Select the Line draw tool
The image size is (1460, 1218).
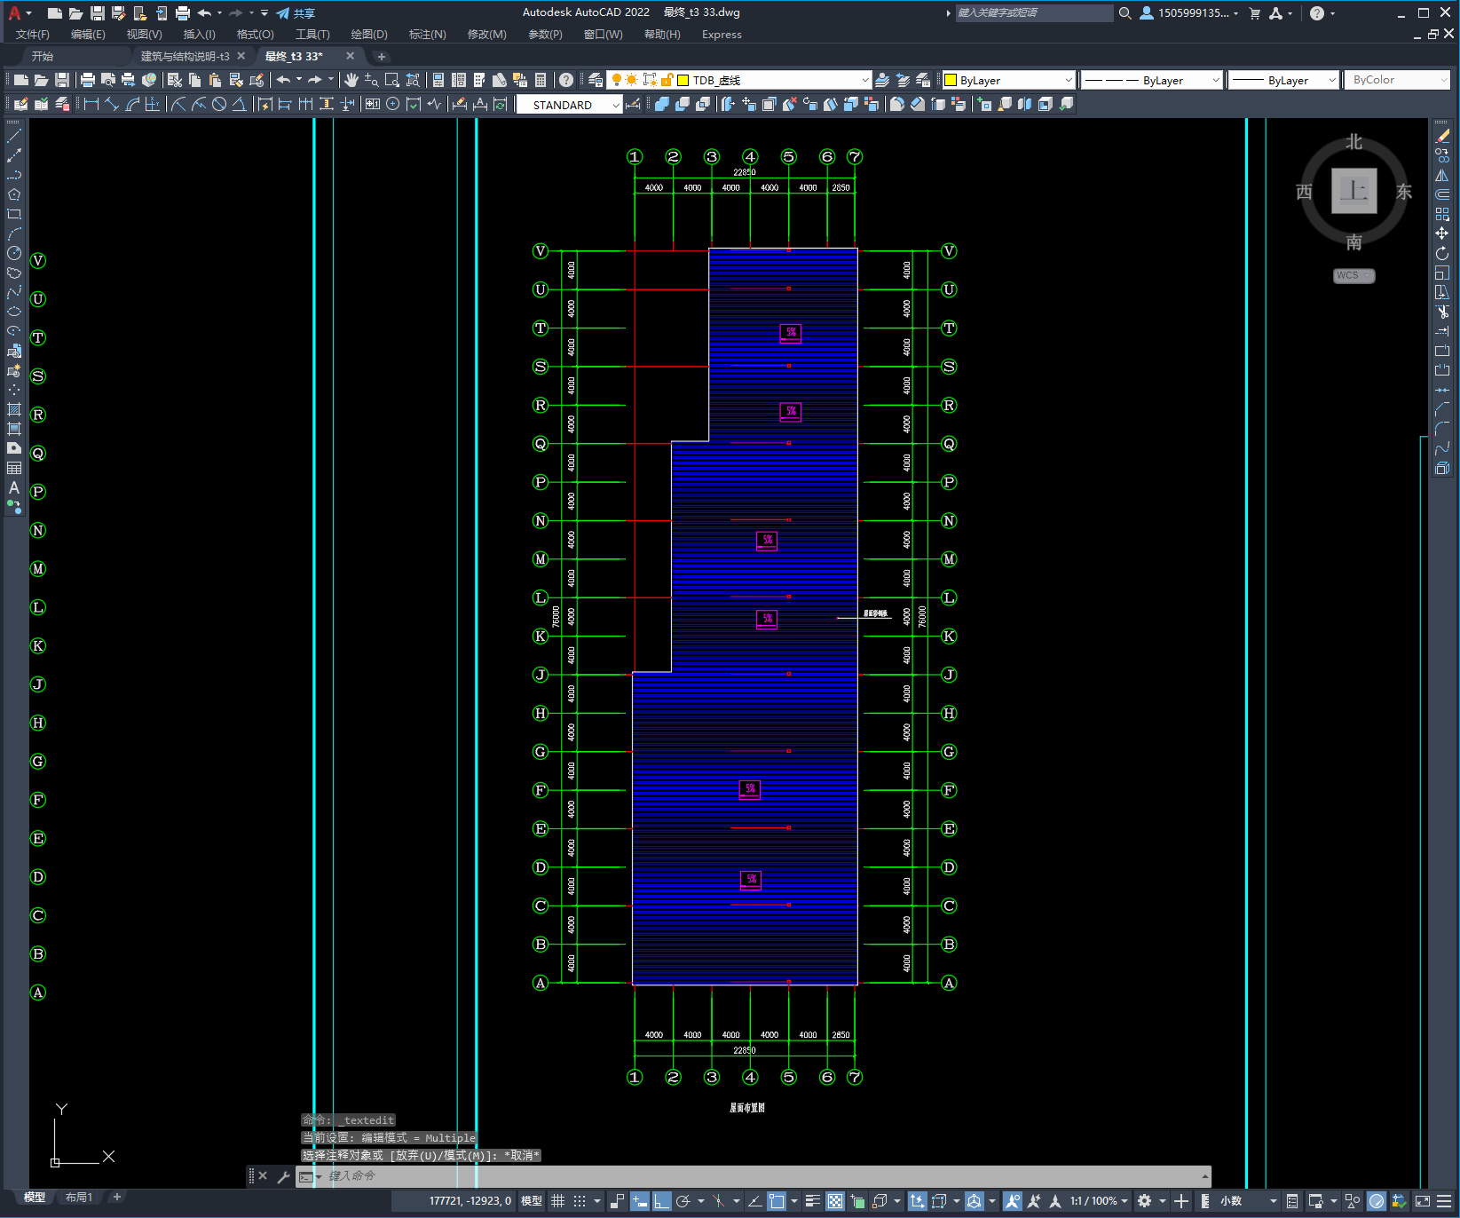(14, 137)
